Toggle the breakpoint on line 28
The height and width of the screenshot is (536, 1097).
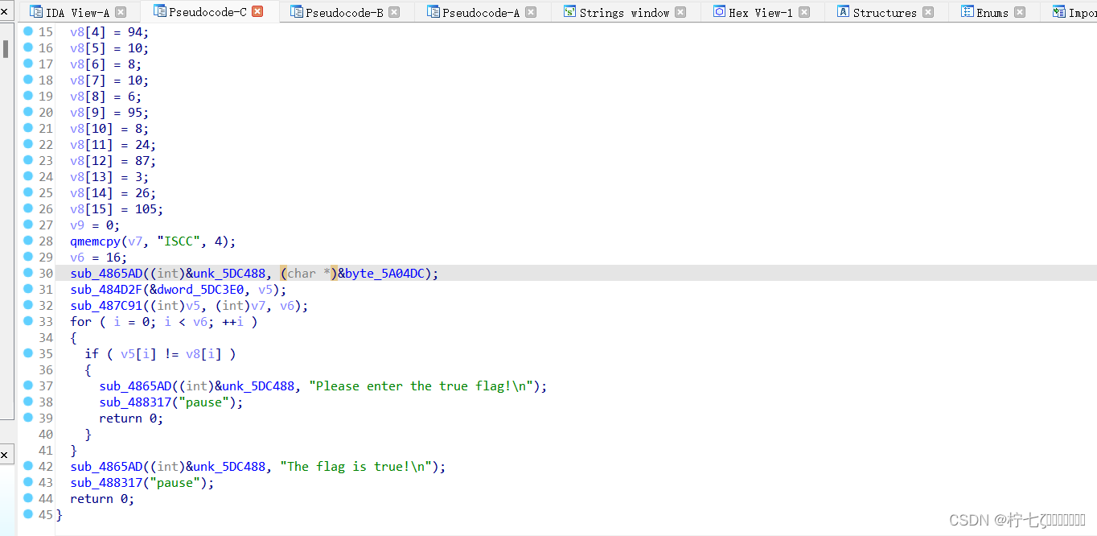click(x=28, y=241)
